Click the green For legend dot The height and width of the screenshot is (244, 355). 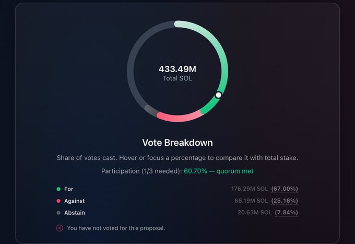(58, 189)
